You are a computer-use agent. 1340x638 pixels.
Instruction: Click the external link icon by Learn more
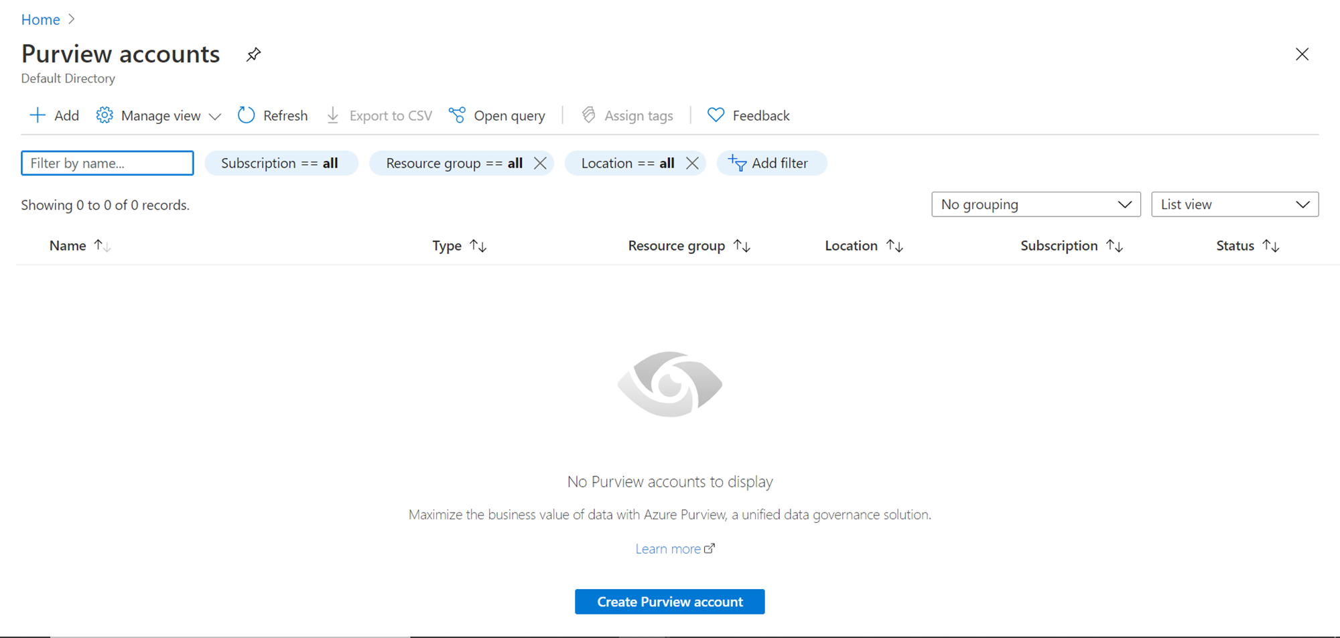click(710, 548)
